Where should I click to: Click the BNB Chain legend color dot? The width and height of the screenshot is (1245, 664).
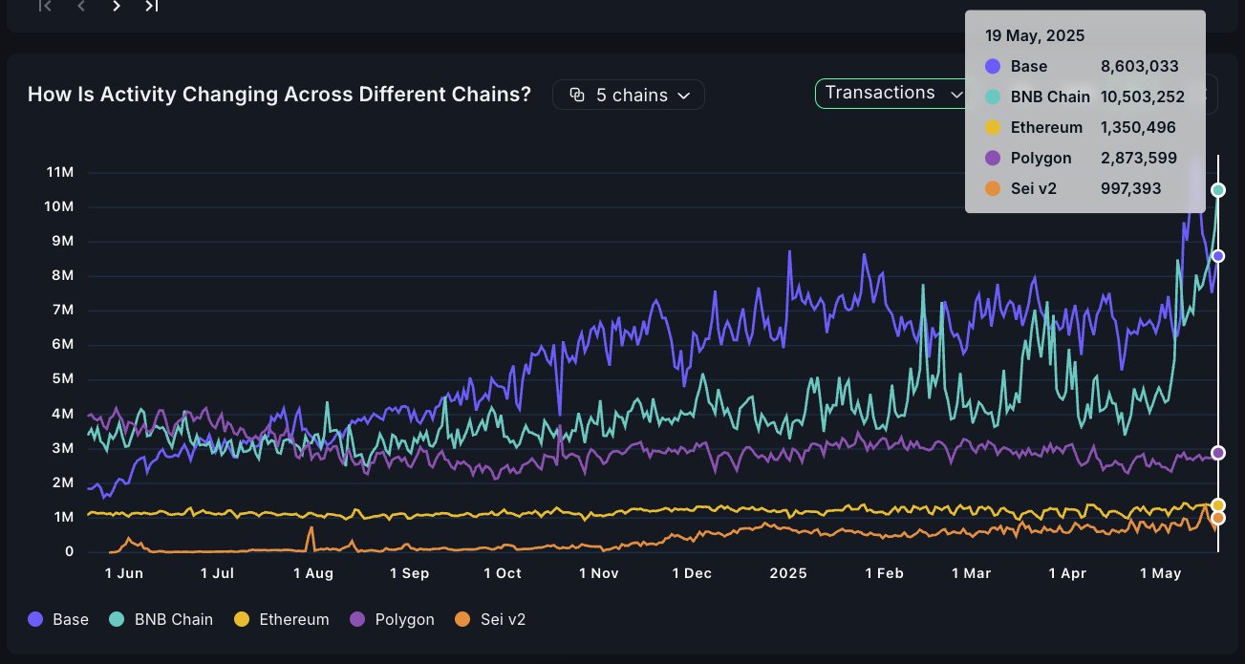(117, 619)
